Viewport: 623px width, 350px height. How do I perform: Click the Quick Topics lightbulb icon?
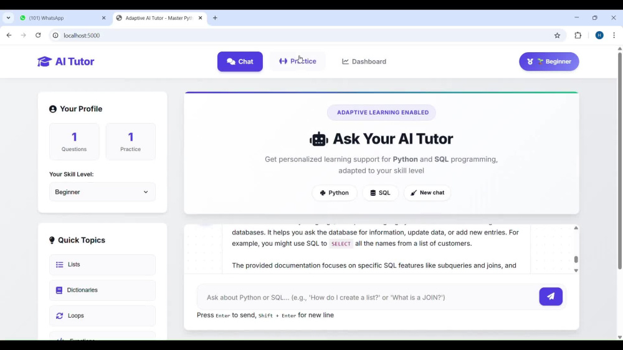pyautogui.click(x=52, y=240)
